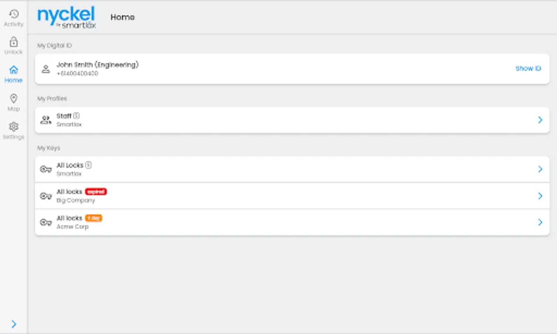This screenshot has width=557, height=334.
Task: Select the Home icon in sidebar
Action: [14, 70]
